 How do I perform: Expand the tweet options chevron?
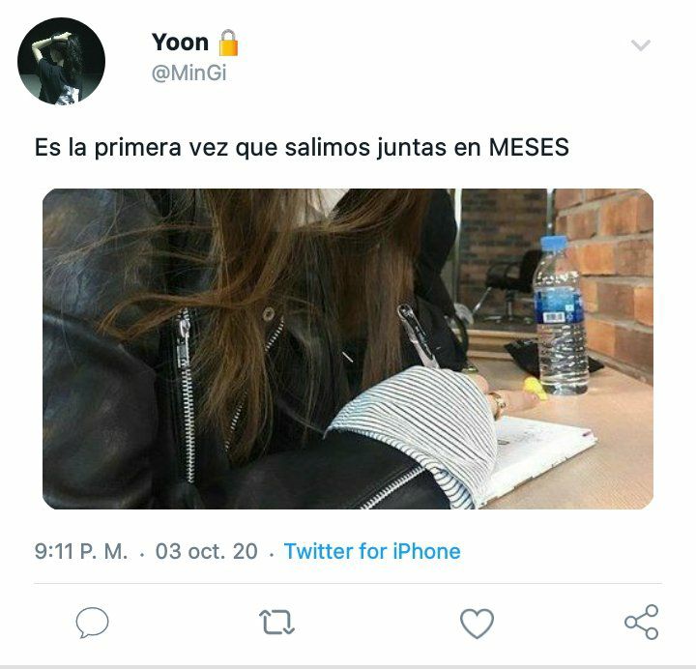click(641, 44)
